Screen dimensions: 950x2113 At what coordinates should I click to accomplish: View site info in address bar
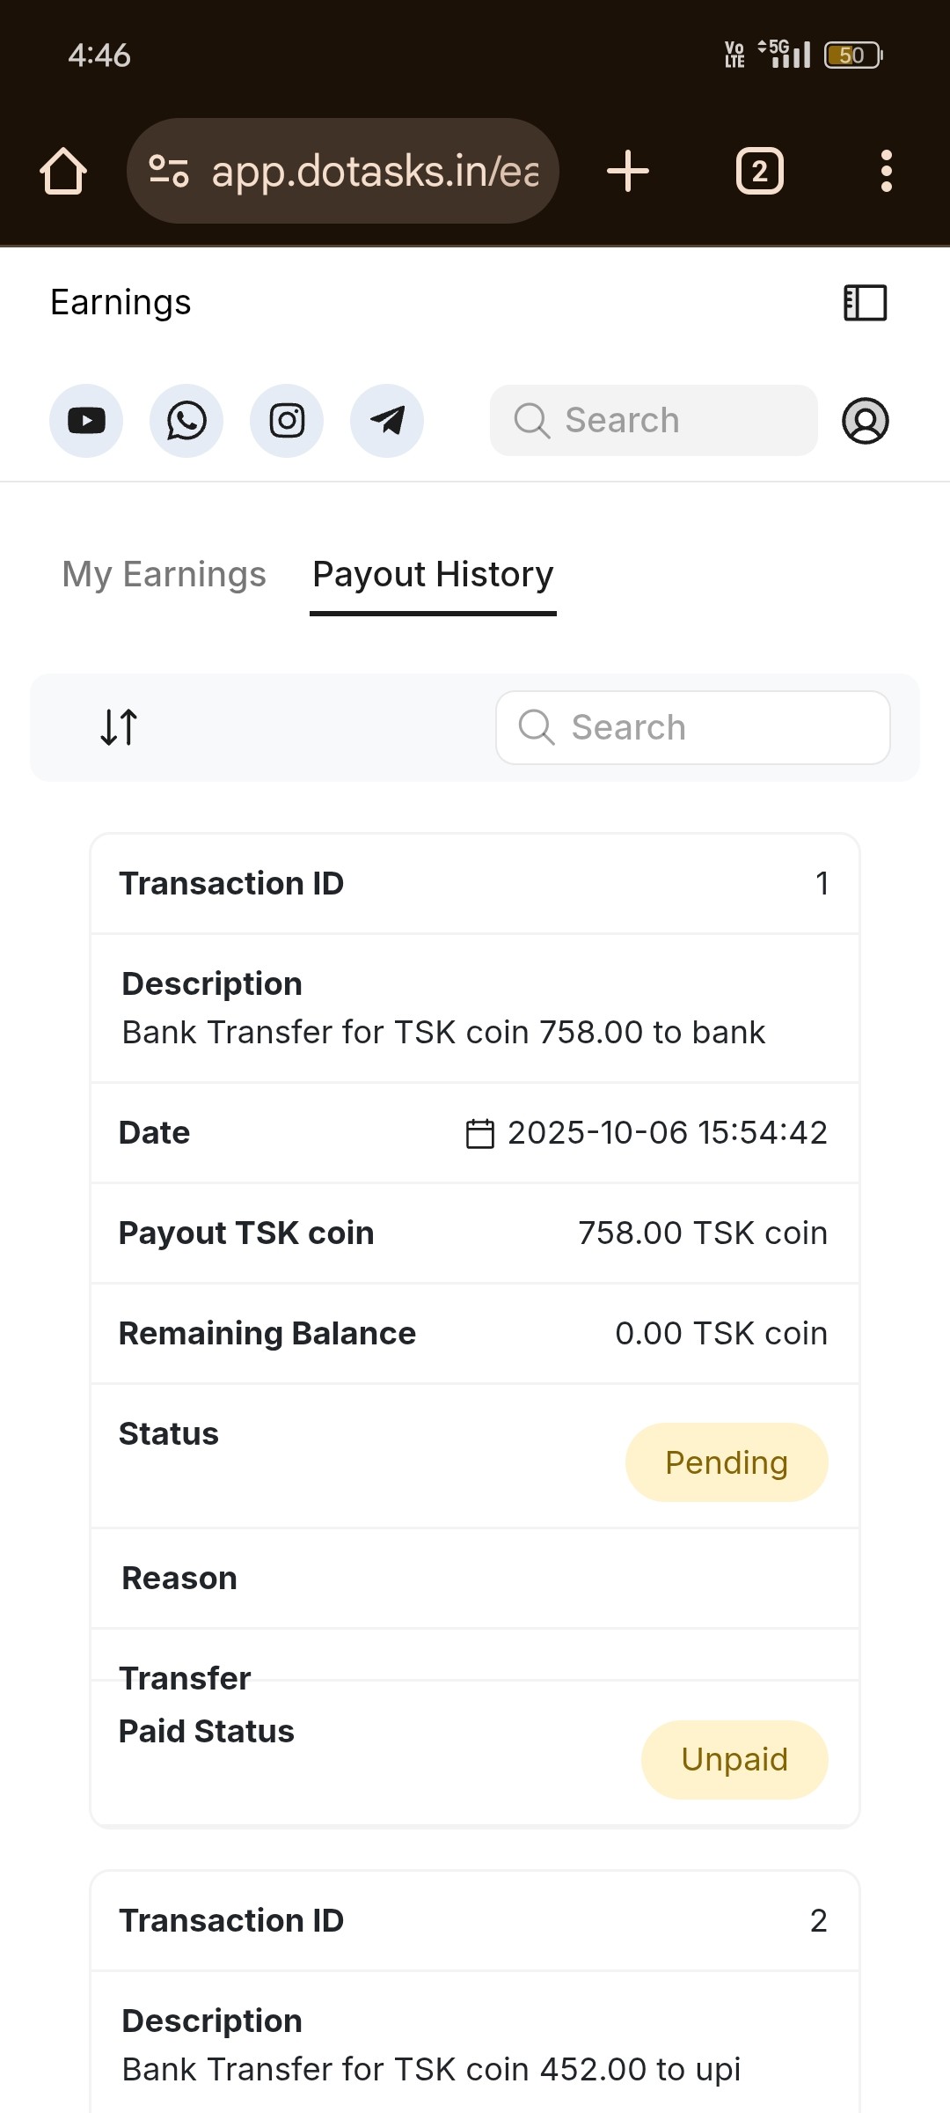169,171
